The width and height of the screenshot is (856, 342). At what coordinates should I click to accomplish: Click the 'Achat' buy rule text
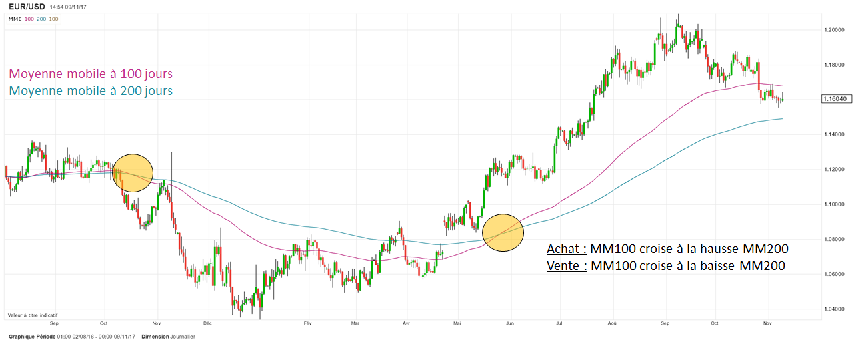click(x=667, y=250)
